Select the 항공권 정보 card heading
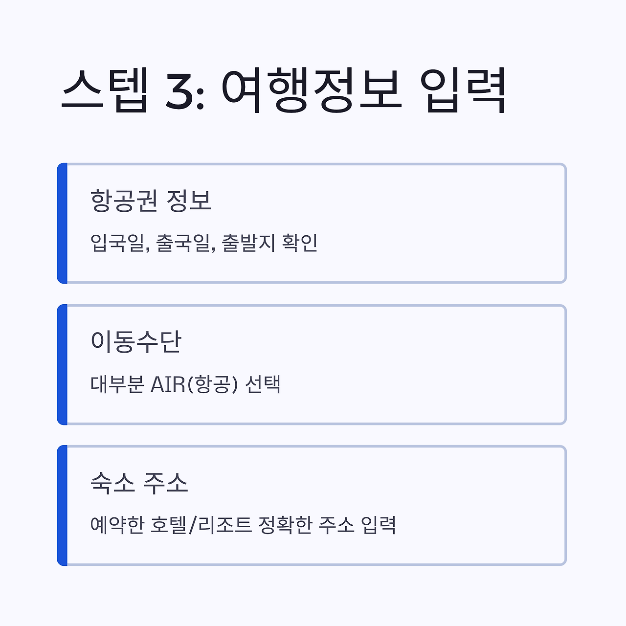 tap(151, 201)
